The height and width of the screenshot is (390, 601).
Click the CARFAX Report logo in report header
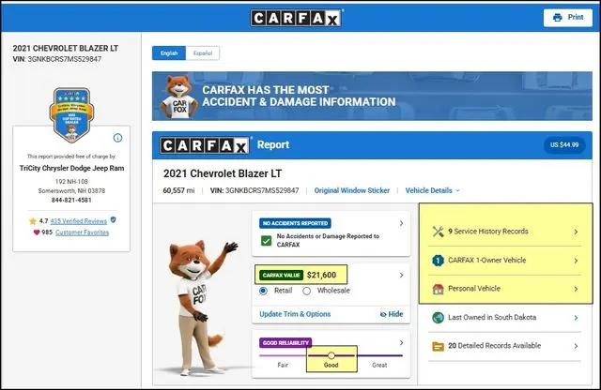pyautogui.click(x=205, y=145)
